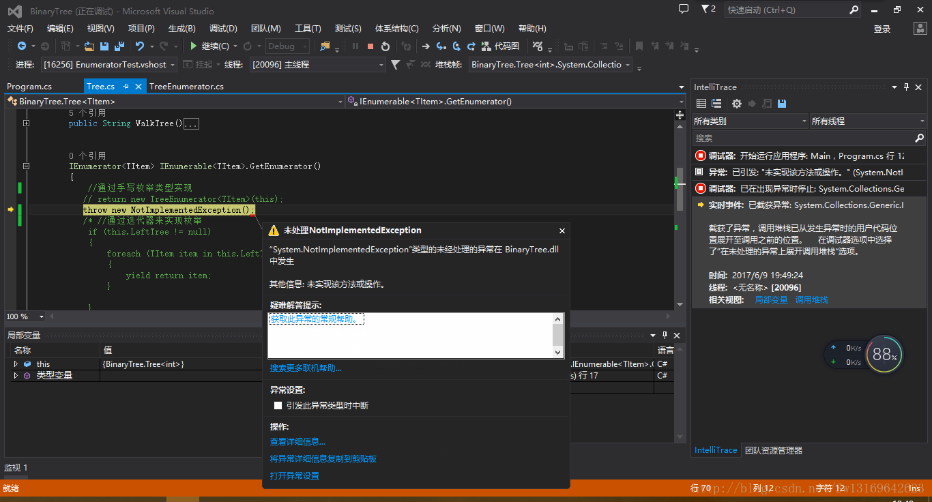Click the IntelliTrace 搜索 search field
The image size is (932, 502).
pos(809,138)
